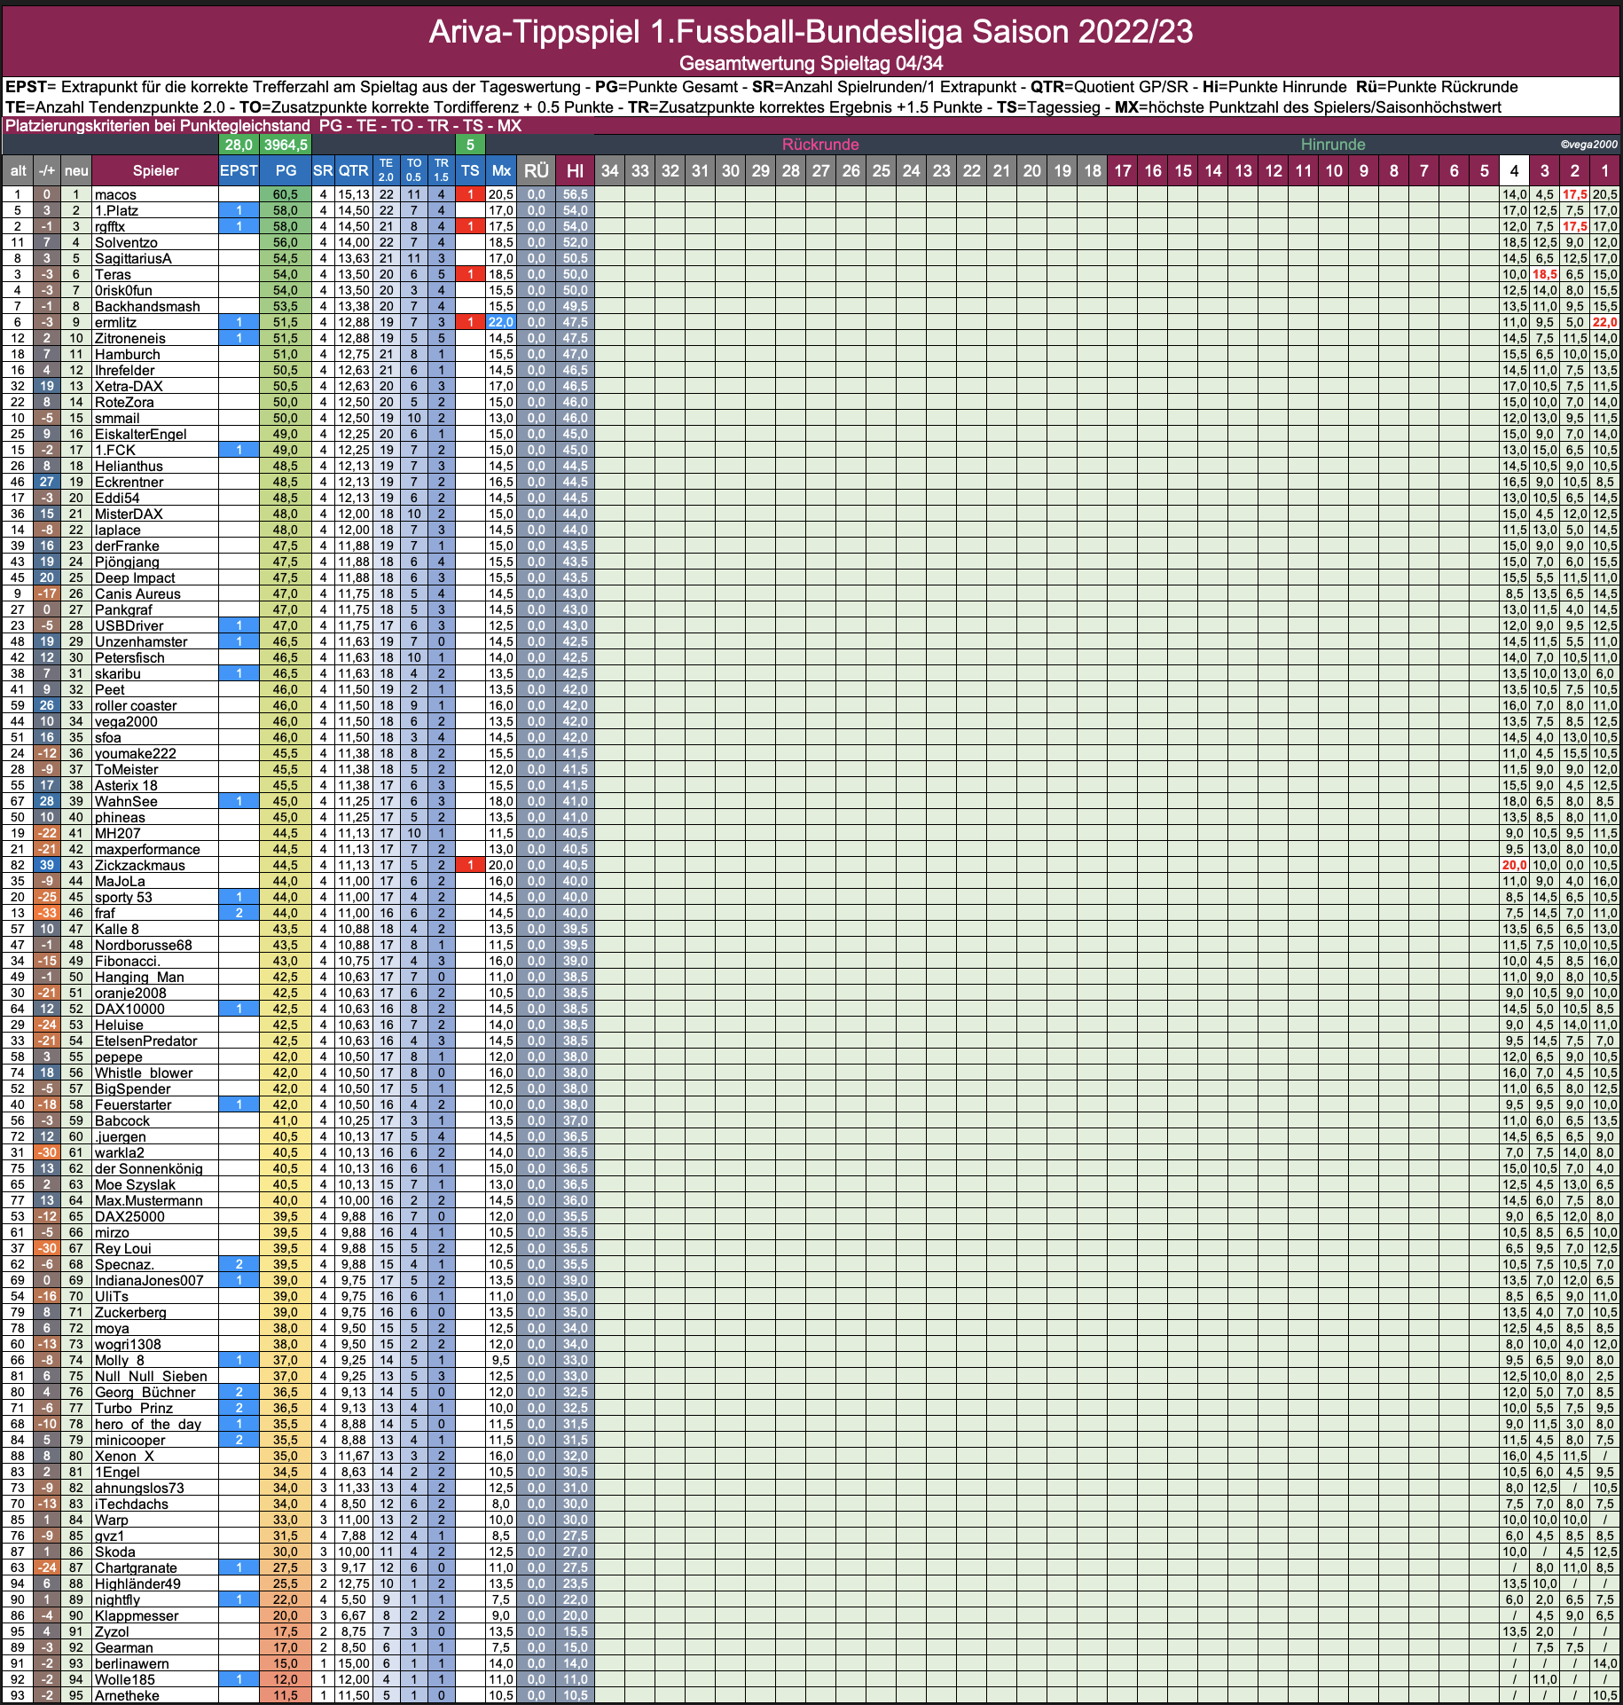Viewport: 1623px width, 1705px height.
Task: Select player name 'Xetra-DAX'
Action: pos(129,386)
